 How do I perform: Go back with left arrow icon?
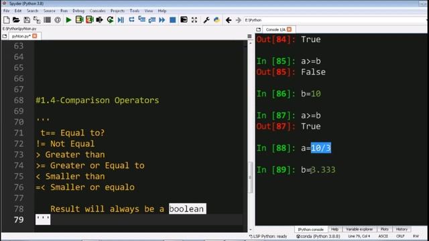[x=229, y=20]
